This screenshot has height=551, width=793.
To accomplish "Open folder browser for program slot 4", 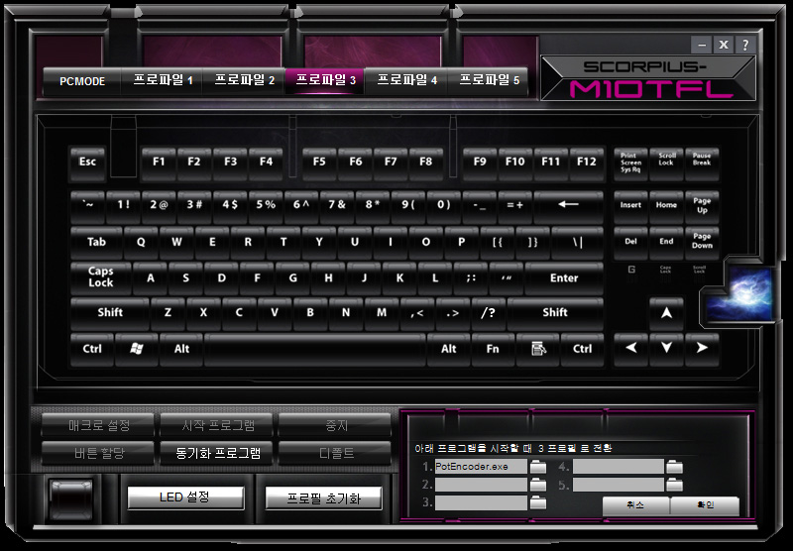I will point(674,467).
